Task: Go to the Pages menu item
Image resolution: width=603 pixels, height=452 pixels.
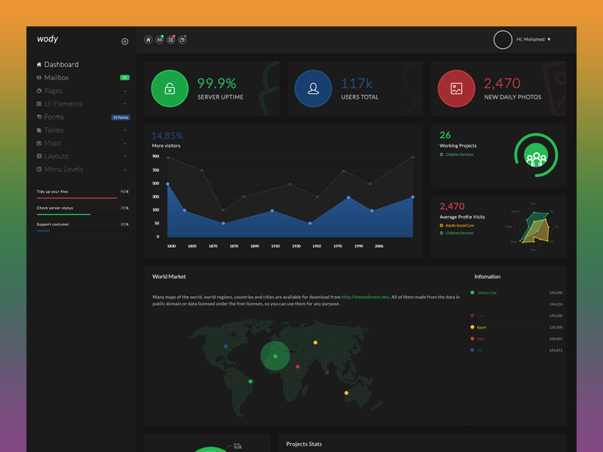Action: [53, 90]
